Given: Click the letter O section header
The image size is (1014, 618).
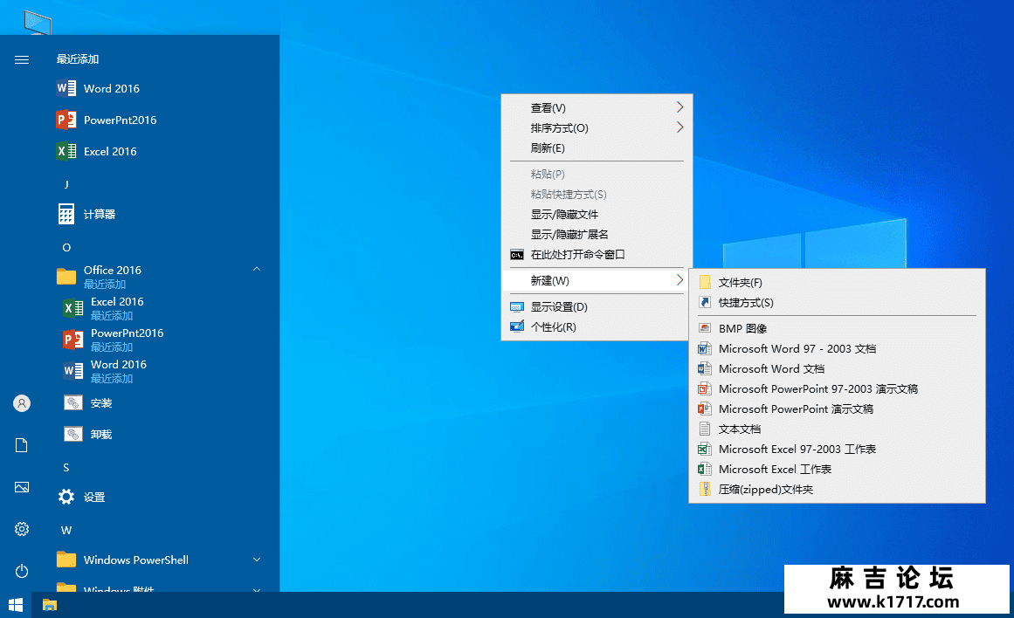Looking at the screenshot, I should tap(66, 248).
